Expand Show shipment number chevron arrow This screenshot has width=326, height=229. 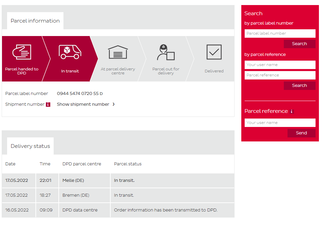click(114, 104)
